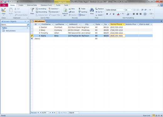Open the File tab
Image resolution: width=163 pixels, height=117 pixels.
pyautogui.click(x=4, y=5)
